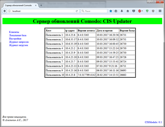Click the database version 26695
Viewport: 165px width, 127px height.
[123, 71]
